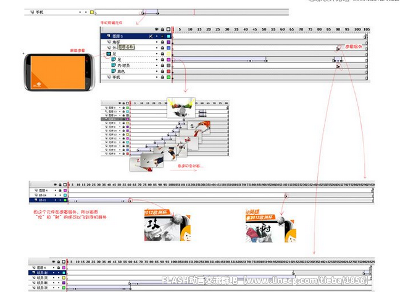The height and width of the screenshot is (292, 400).
Task: Click the eye icon in the main timeline header
Action: click(x=157, y=30)
